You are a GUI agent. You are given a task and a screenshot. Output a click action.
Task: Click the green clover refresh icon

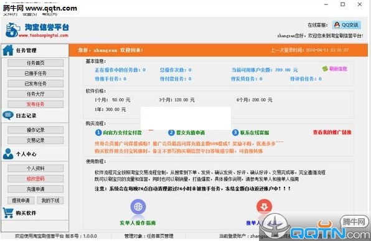tap(325, 69)
